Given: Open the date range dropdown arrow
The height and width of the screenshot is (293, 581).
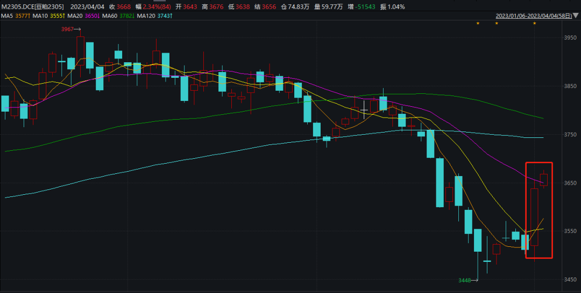Looking at the screenshot, I should (x=575, y=16).
